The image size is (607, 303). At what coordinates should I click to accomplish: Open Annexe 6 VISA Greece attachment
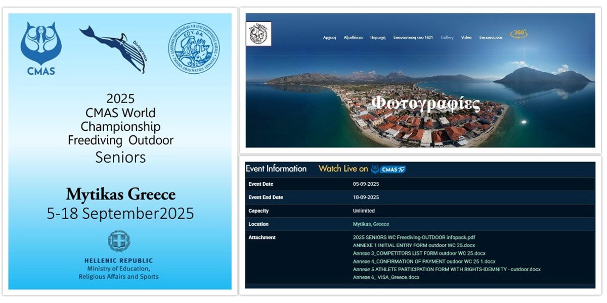point(386,277)
